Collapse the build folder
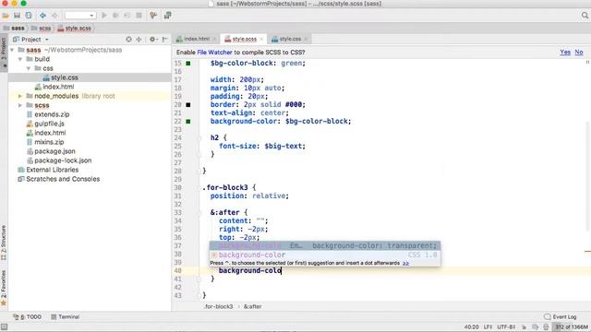Image resolution: width=591 pixels, height=332 pixels. 20,59
